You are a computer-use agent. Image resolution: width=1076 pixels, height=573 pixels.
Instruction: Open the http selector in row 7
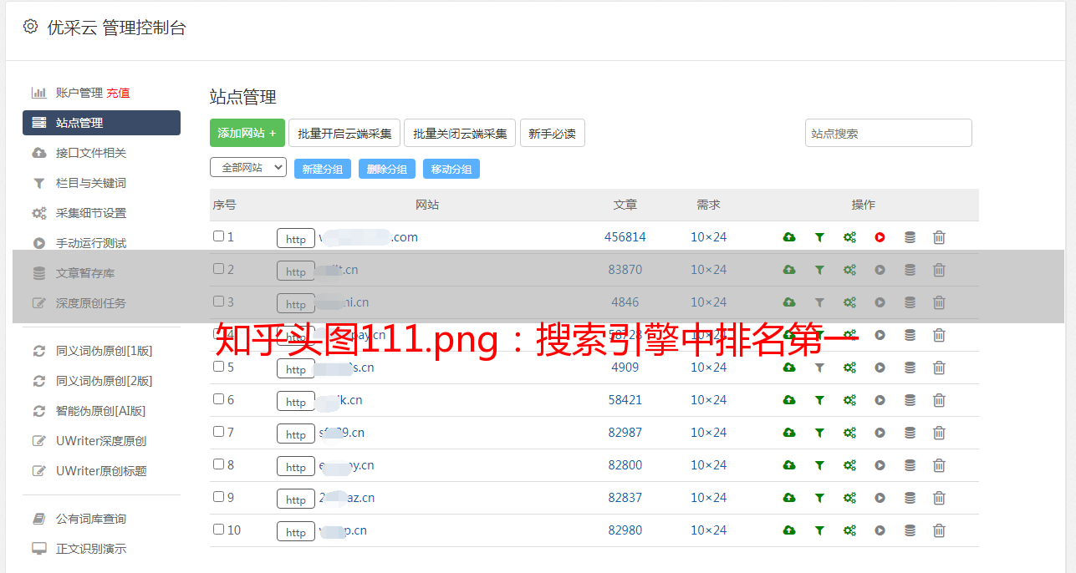click(x=296, y=434)
